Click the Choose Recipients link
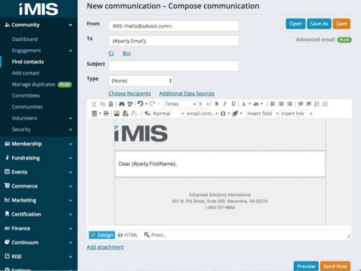The height and width of the screenshot is (271, 361). [130, 93]
